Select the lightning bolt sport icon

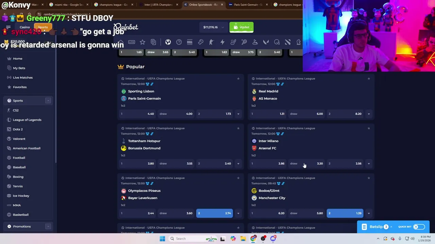(x=222, y=42)
